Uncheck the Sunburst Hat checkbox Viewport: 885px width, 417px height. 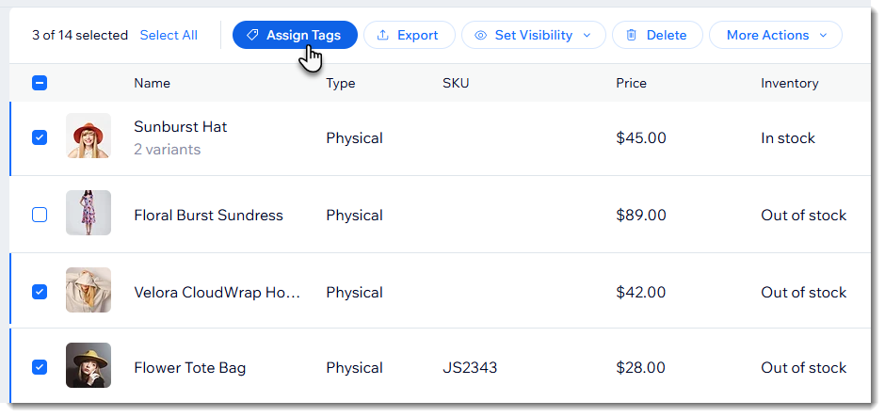click(40, 137)
